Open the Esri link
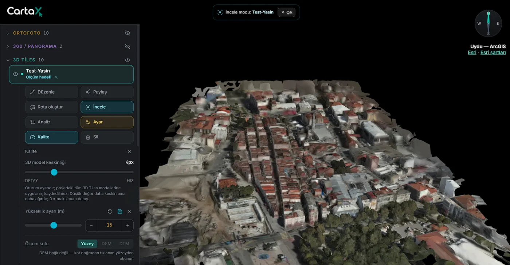 pyautogui.click(x=472, y=52)
